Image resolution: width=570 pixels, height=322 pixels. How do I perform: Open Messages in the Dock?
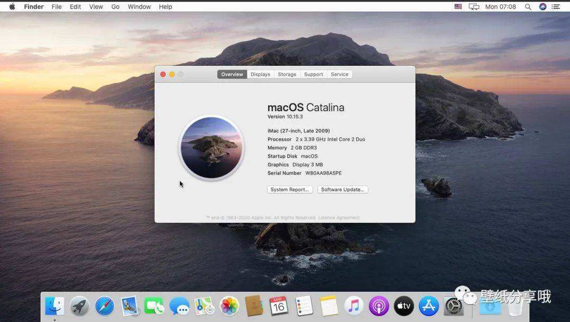[x=179, y=306]
